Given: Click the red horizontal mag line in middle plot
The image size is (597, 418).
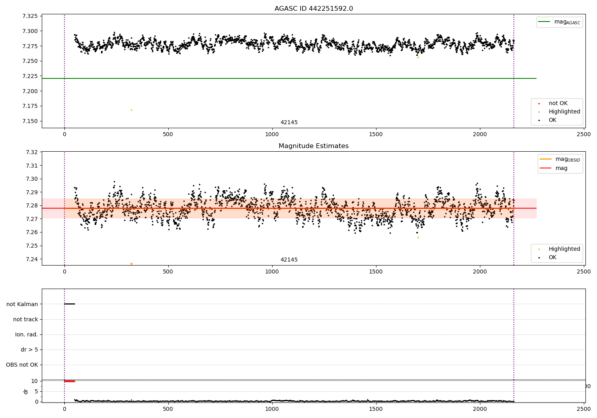Looking at the screenshot, I should pos(289,208).
